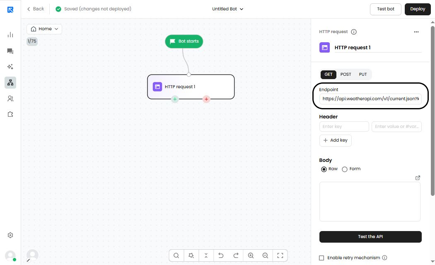Select the Raw body option
The height and width of the screenshot is (265, 435).
[324, 169]
